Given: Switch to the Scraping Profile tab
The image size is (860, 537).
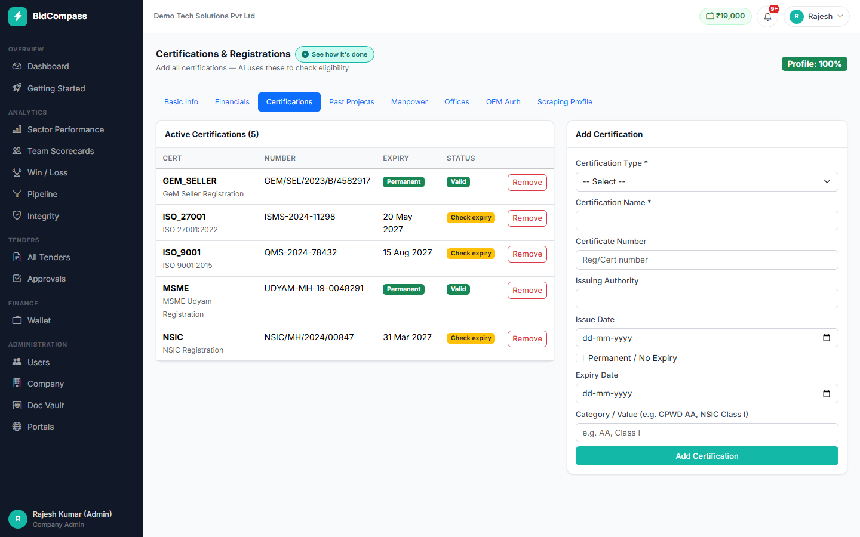Looking at the screenshot, I should point(564,102).
